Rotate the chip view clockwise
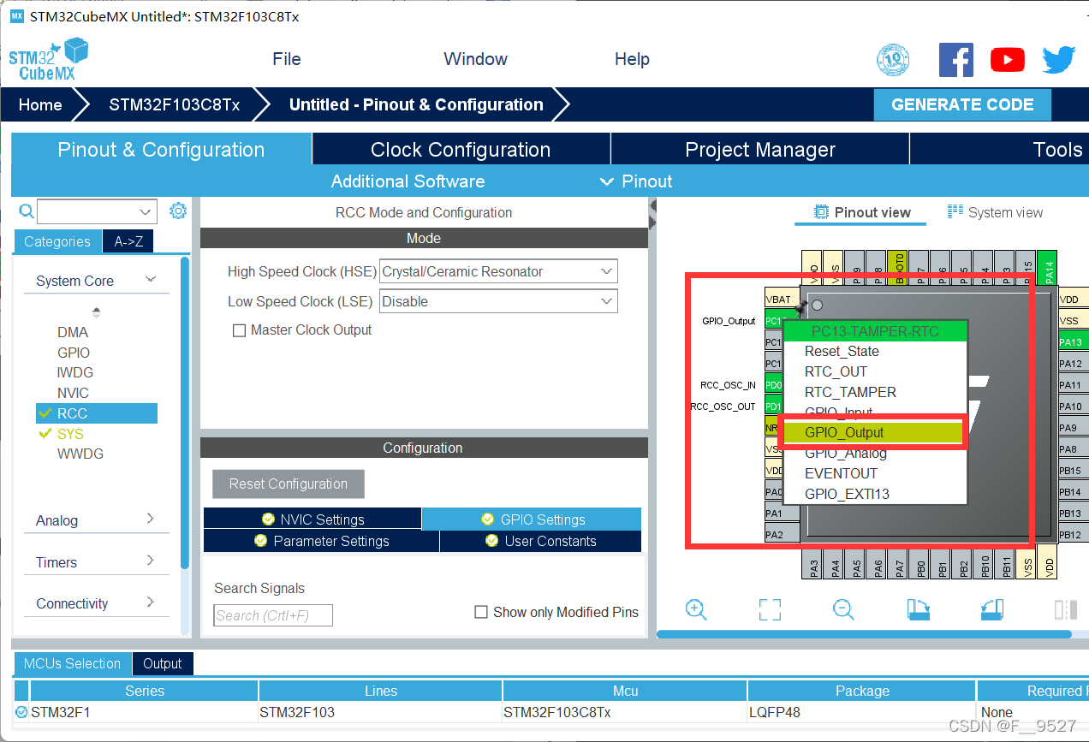The width and height of the screenshot is (1089, 742). [x=918, y=609]
